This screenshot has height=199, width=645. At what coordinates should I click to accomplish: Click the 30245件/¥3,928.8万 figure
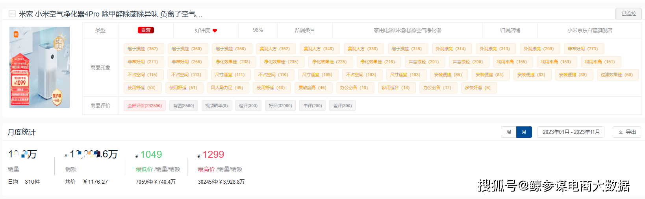221,182
